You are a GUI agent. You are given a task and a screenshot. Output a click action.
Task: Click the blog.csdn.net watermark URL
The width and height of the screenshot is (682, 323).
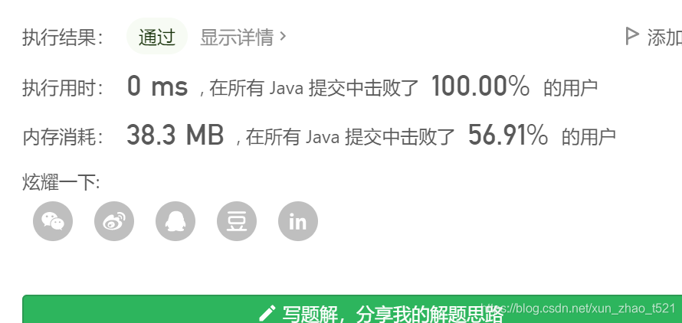click(x=581, y=308)
